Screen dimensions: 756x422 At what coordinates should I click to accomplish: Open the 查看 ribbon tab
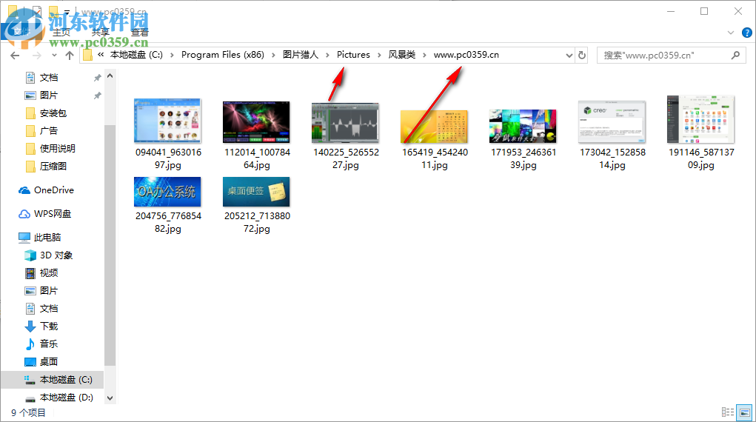point(140,33)
